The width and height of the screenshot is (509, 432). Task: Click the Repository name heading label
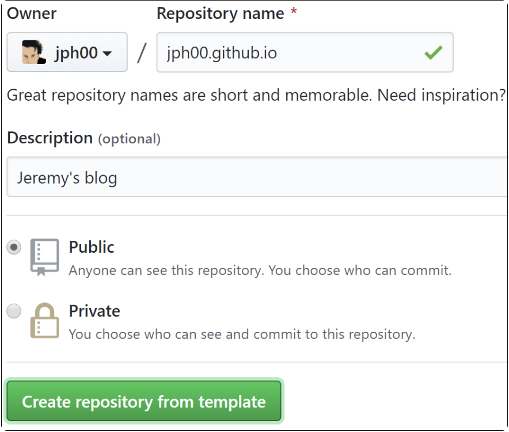click(x=220, y=14)
